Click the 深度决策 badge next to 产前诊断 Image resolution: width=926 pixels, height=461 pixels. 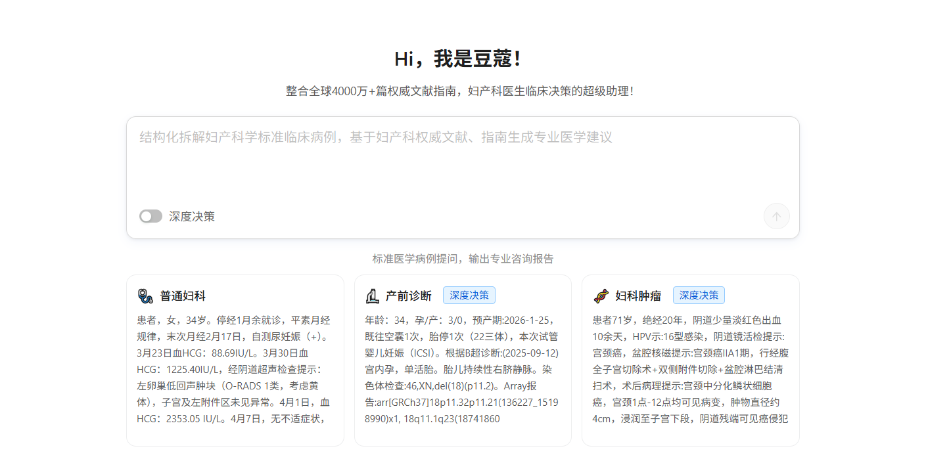point(469,295)
